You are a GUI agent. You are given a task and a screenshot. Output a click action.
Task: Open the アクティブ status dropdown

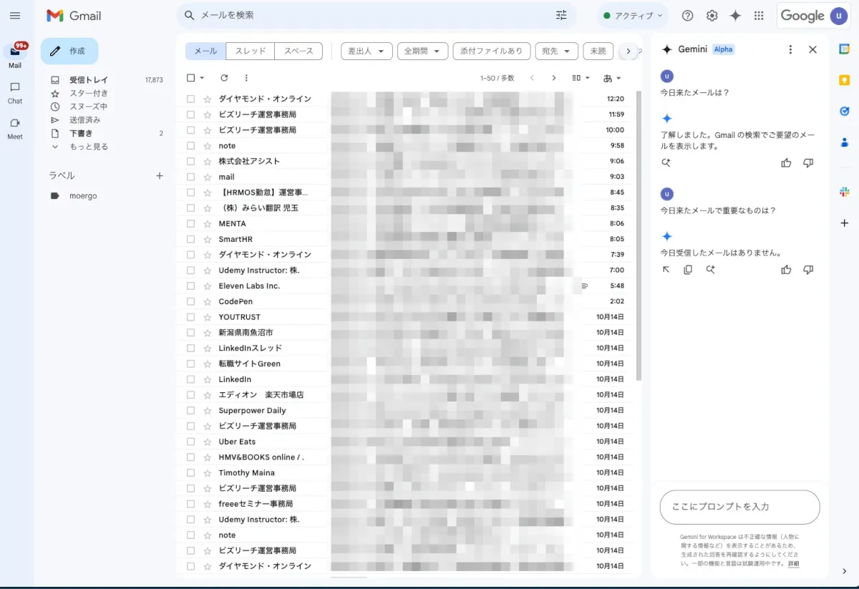coord(632,16)
